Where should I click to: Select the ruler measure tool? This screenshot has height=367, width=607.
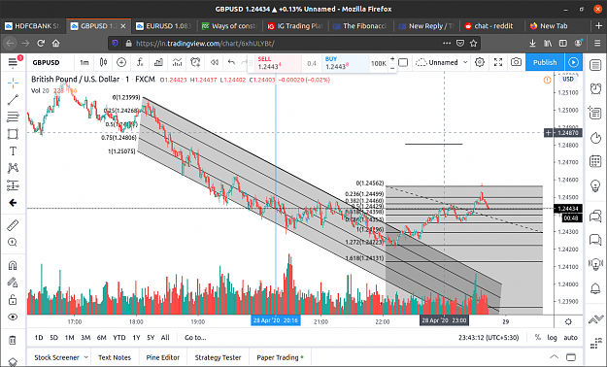coord(13,225)
